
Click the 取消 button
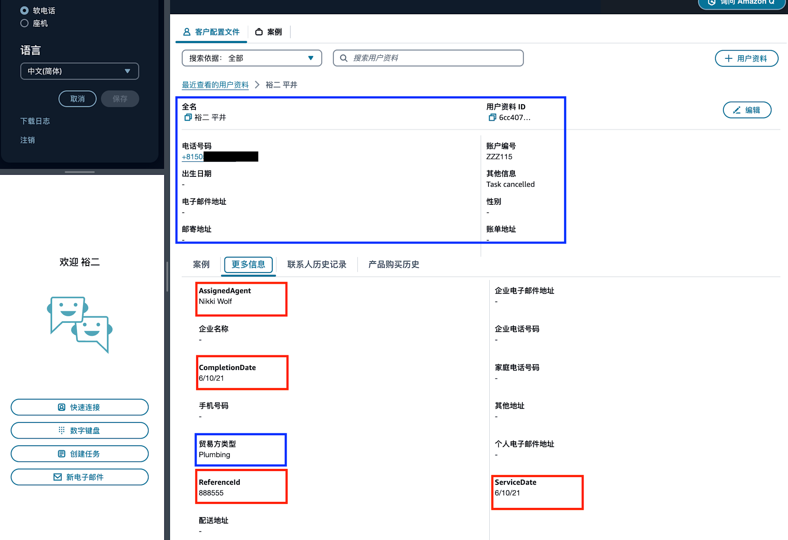(78, 99)
